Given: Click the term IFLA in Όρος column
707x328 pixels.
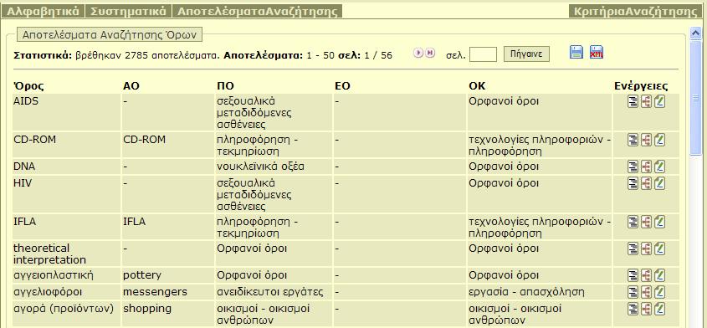Looking at the screenshot, I should 25,222.
